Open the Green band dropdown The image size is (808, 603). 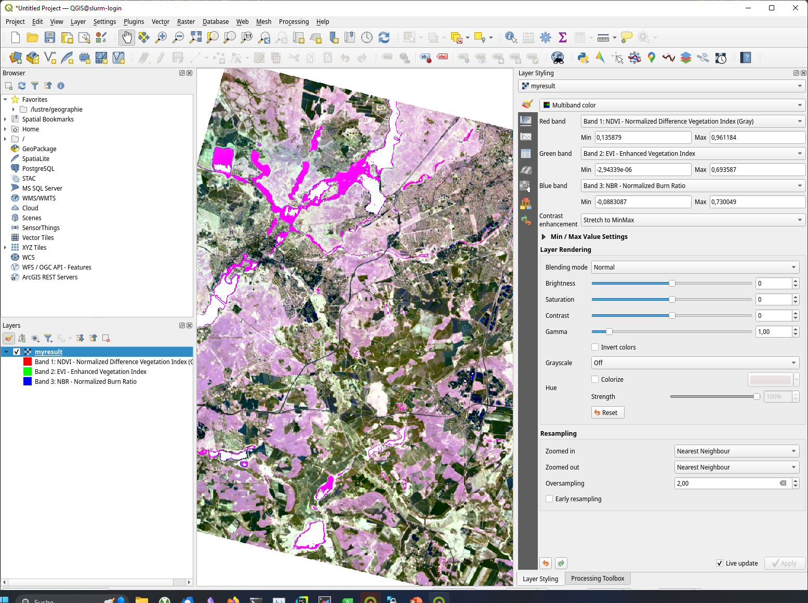point(693,153)
